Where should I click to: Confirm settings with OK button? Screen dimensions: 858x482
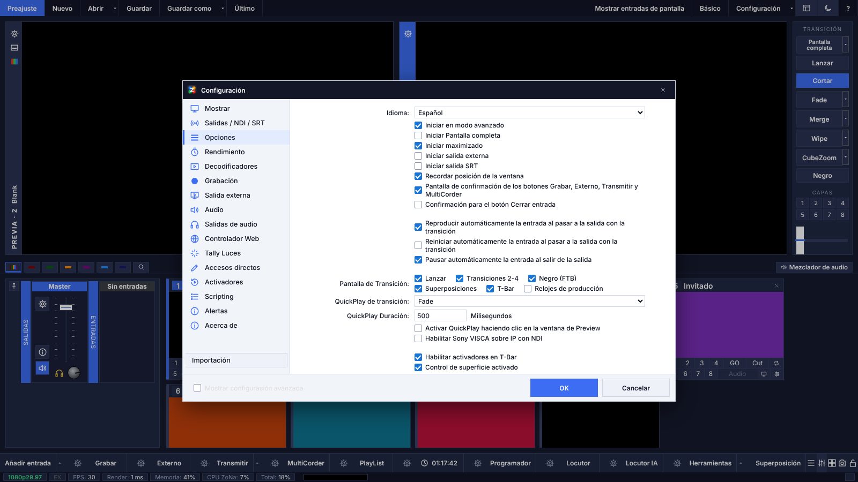pyautogui.click(x=564, y=388)
